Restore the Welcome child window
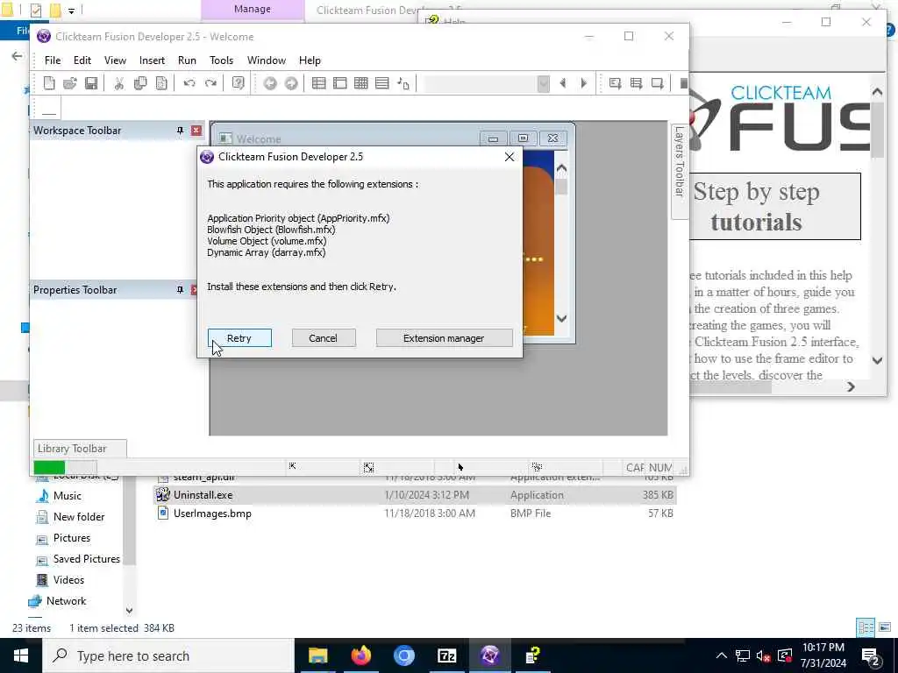The height and width of the screenshot is (673, 898). click(523, 138)
